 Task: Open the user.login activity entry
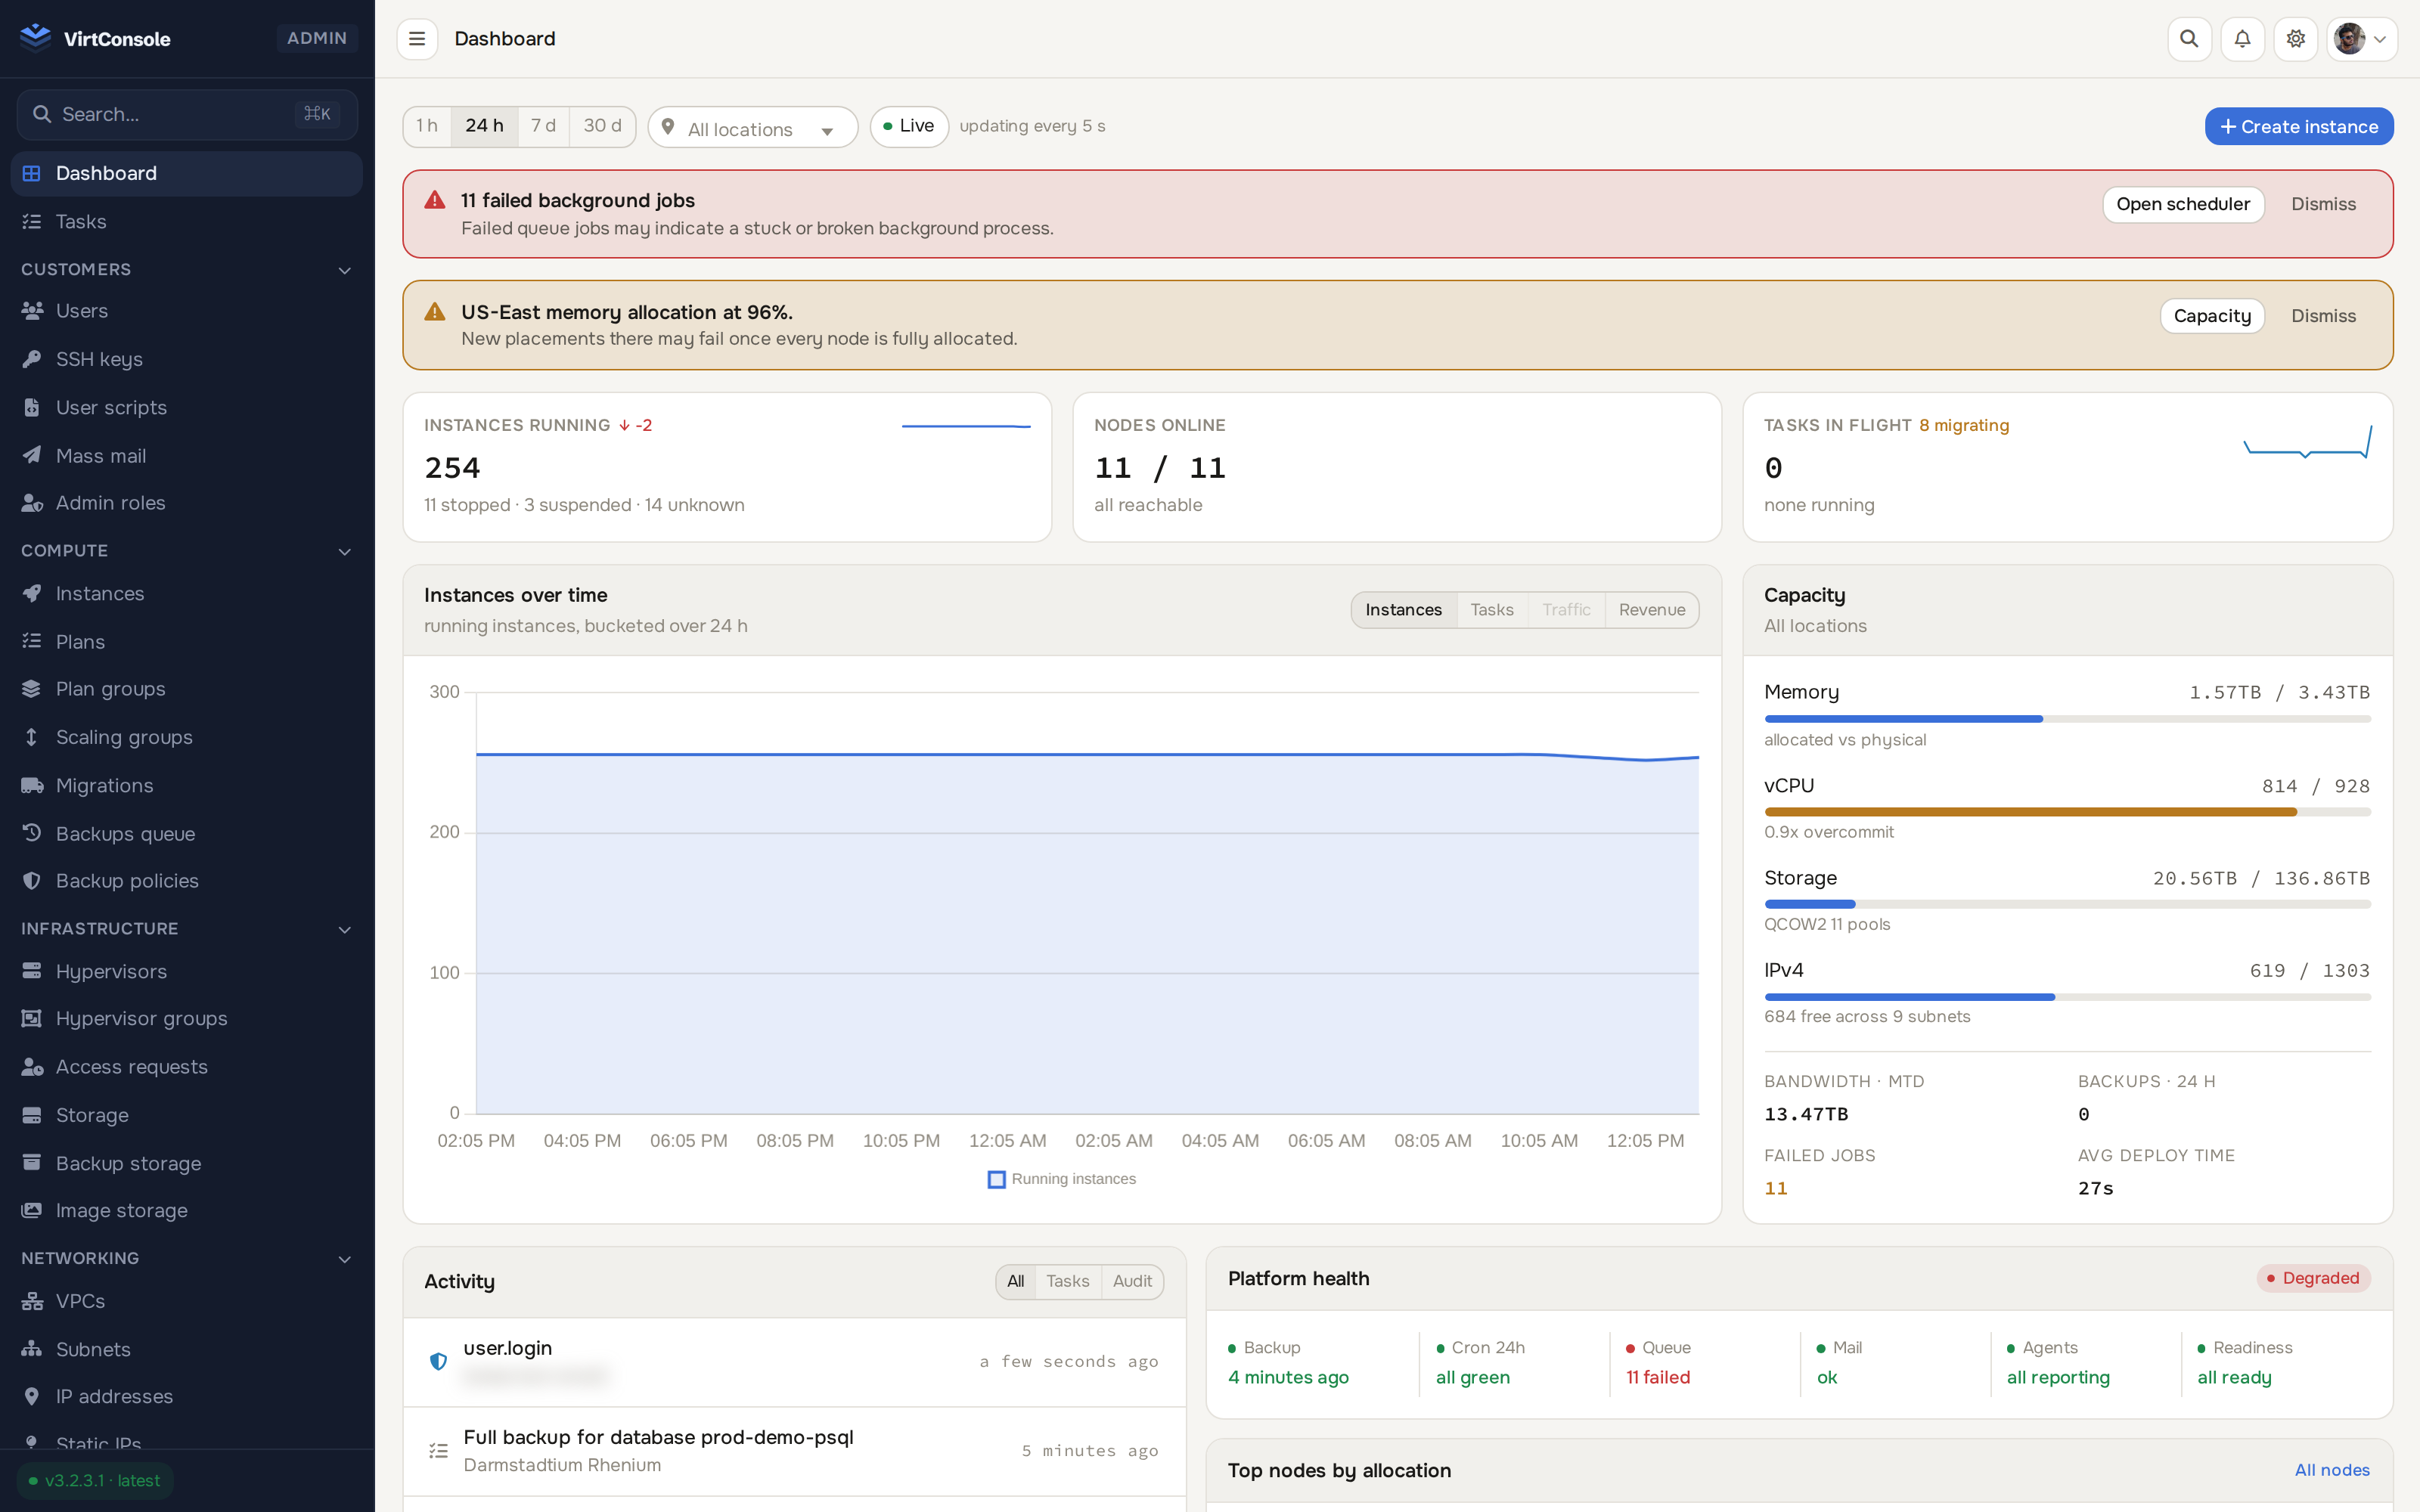point(794,1362)
